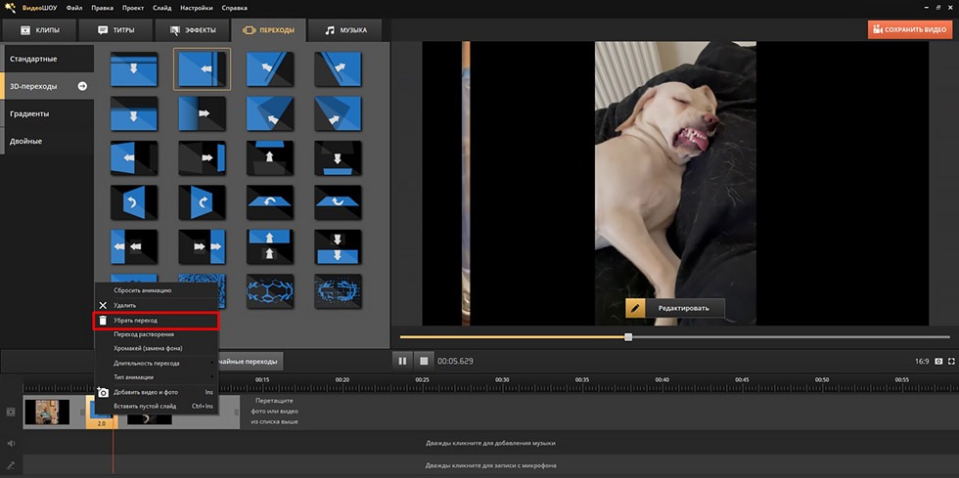
Task: Open preview in fullscreen mode
Action: pos(951,362)
